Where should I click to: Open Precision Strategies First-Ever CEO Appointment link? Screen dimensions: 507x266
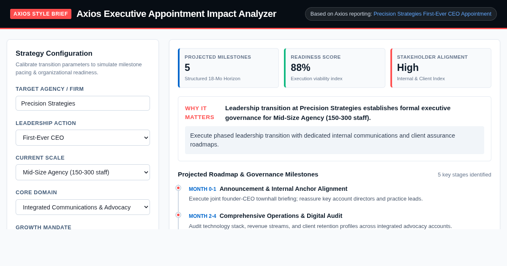pos(432,14)
